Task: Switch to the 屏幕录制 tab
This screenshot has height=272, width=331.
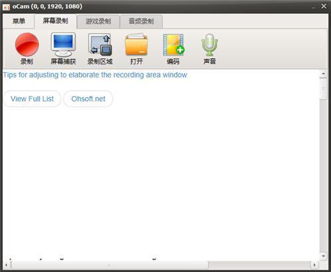Action: point(56,21)
